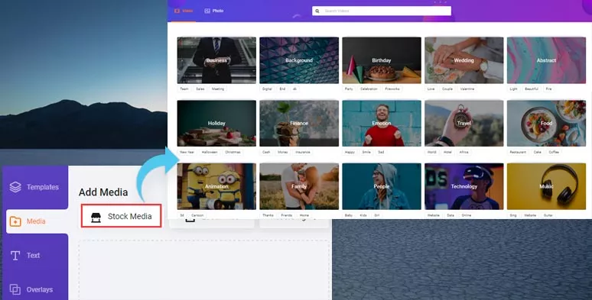Select the Couple tag
This screenshot has height=300, width=592.
pyautogui.click(x=447, y=89)
